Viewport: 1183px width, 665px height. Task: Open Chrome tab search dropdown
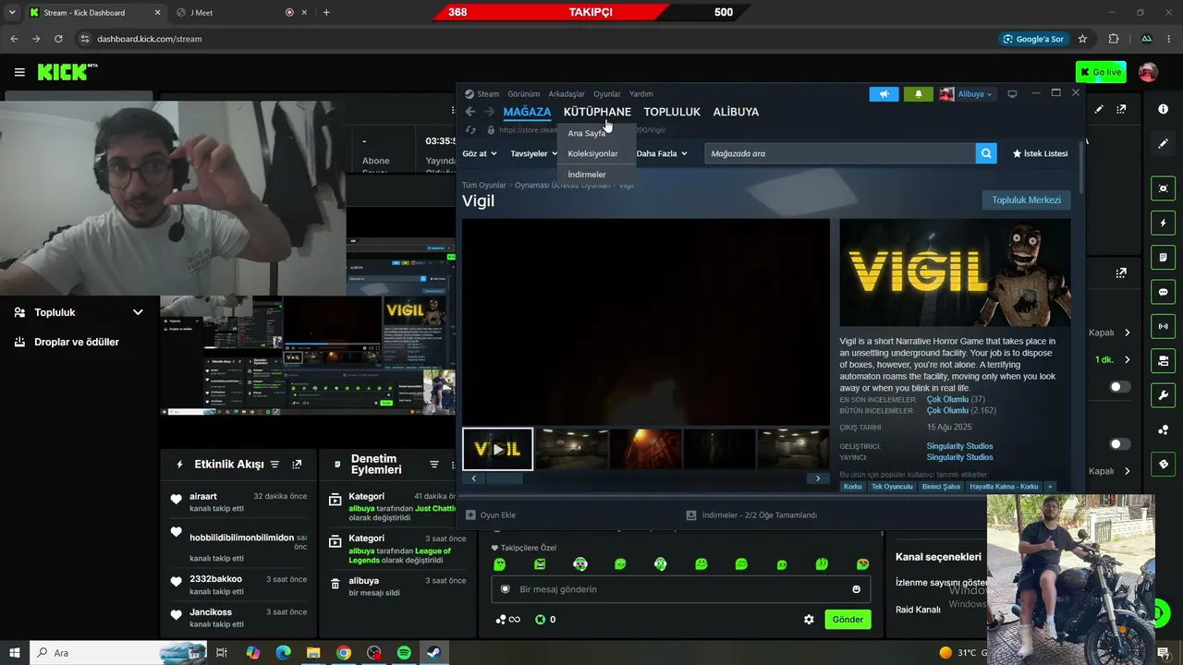12,12
